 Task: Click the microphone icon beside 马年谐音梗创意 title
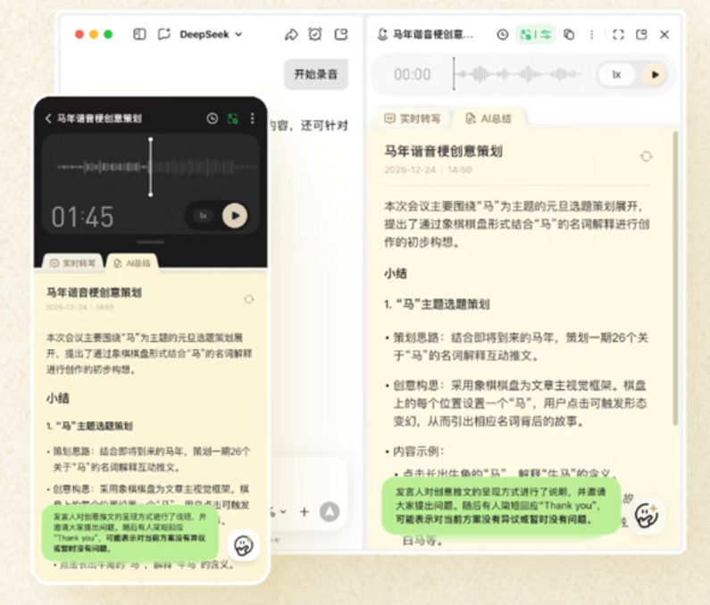coord(382,35)
